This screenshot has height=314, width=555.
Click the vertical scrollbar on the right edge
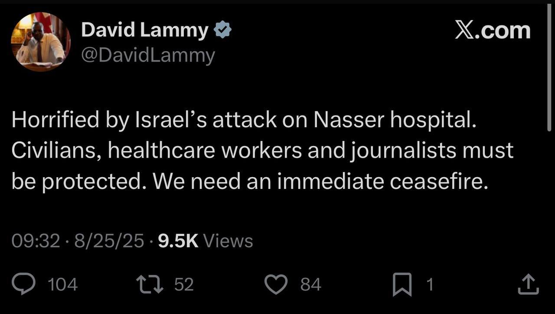coord(549,69)
